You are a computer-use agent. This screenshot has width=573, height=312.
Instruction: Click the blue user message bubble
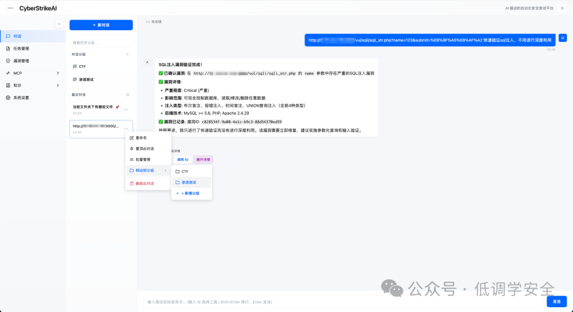(430, 40)
